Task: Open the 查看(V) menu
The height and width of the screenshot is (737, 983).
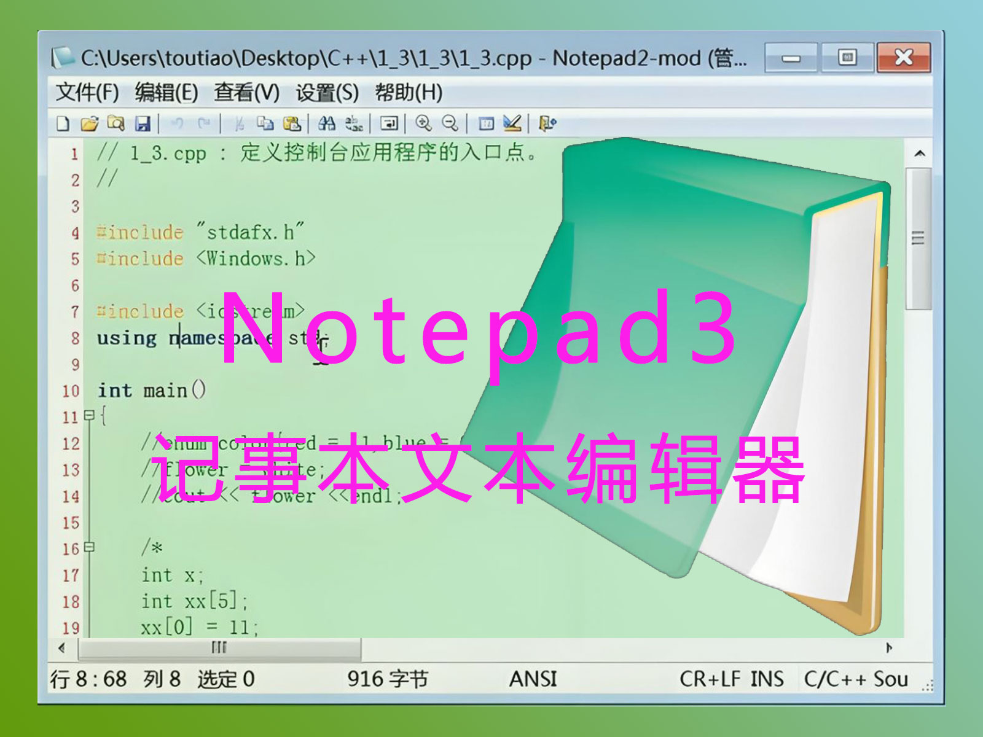Action: click(x=246, y=93)
